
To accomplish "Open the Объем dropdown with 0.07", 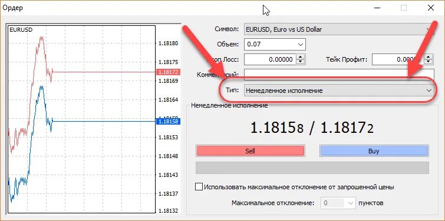I will tap(275, 44).
